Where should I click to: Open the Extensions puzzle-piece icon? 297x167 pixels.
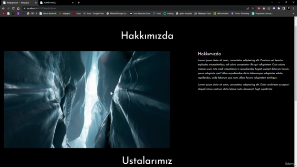278,8
